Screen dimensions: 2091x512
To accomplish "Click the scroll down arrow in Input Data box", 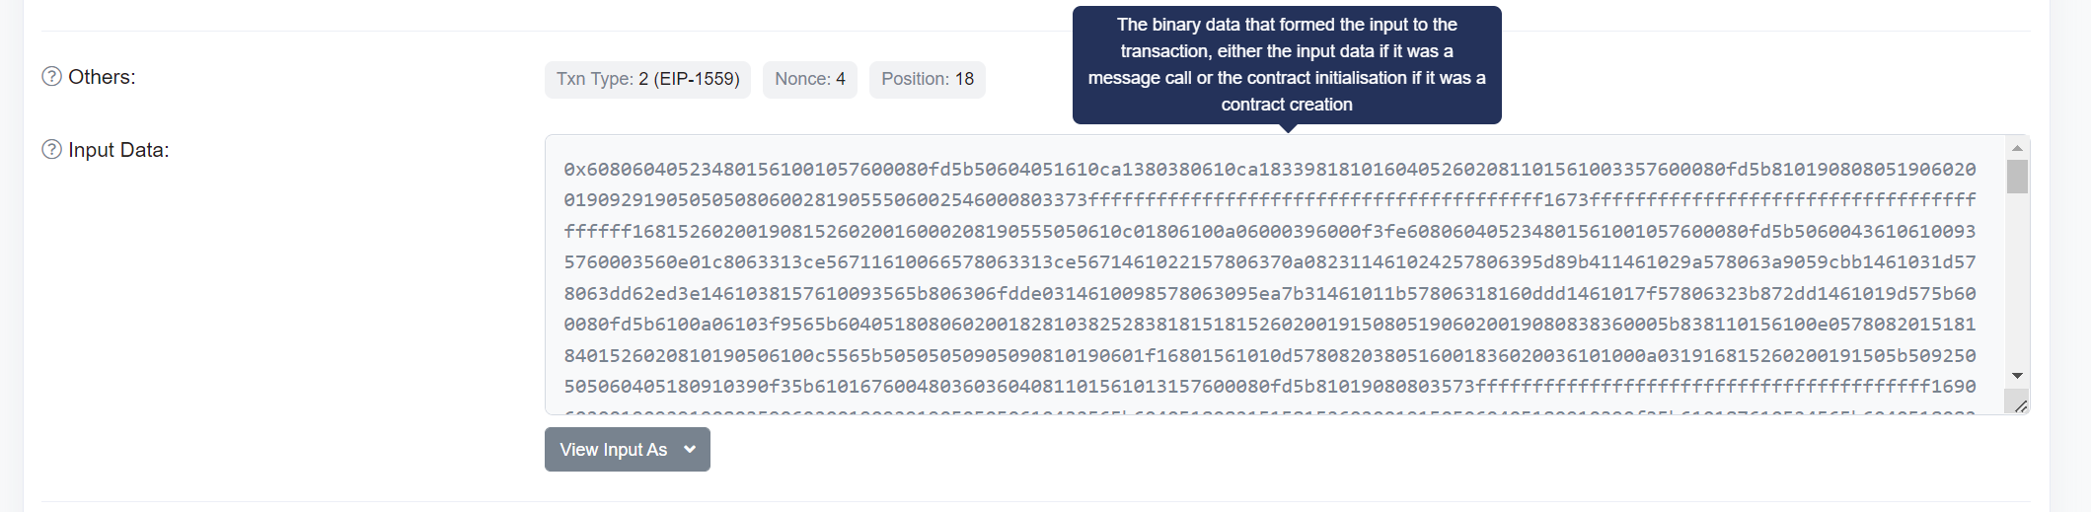I will (x=2017, y=376).
